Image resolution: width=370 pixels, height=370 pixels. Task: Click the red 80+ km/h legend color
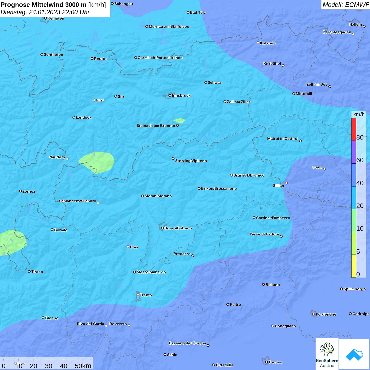(354, 129)
